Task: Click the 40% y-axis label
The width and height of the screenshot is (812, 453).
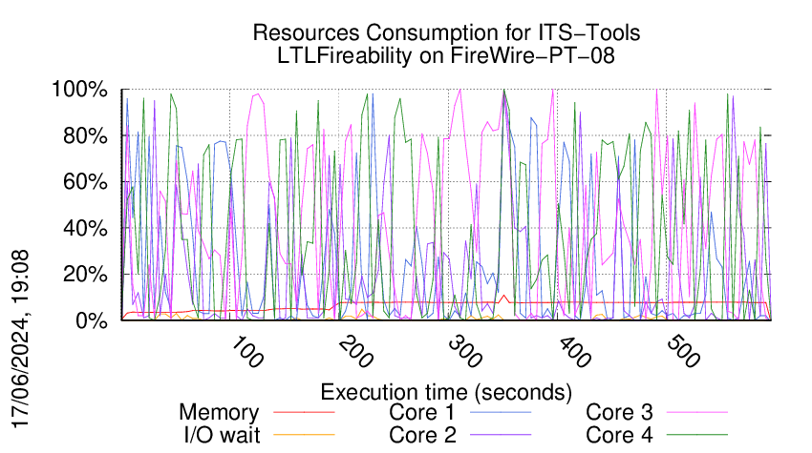Action: 85,228
